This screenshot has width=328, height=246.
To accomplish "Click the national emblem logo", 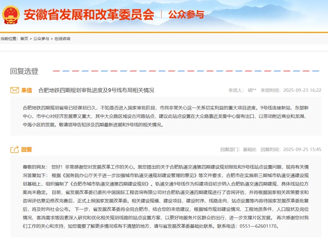I will (11, 14).
